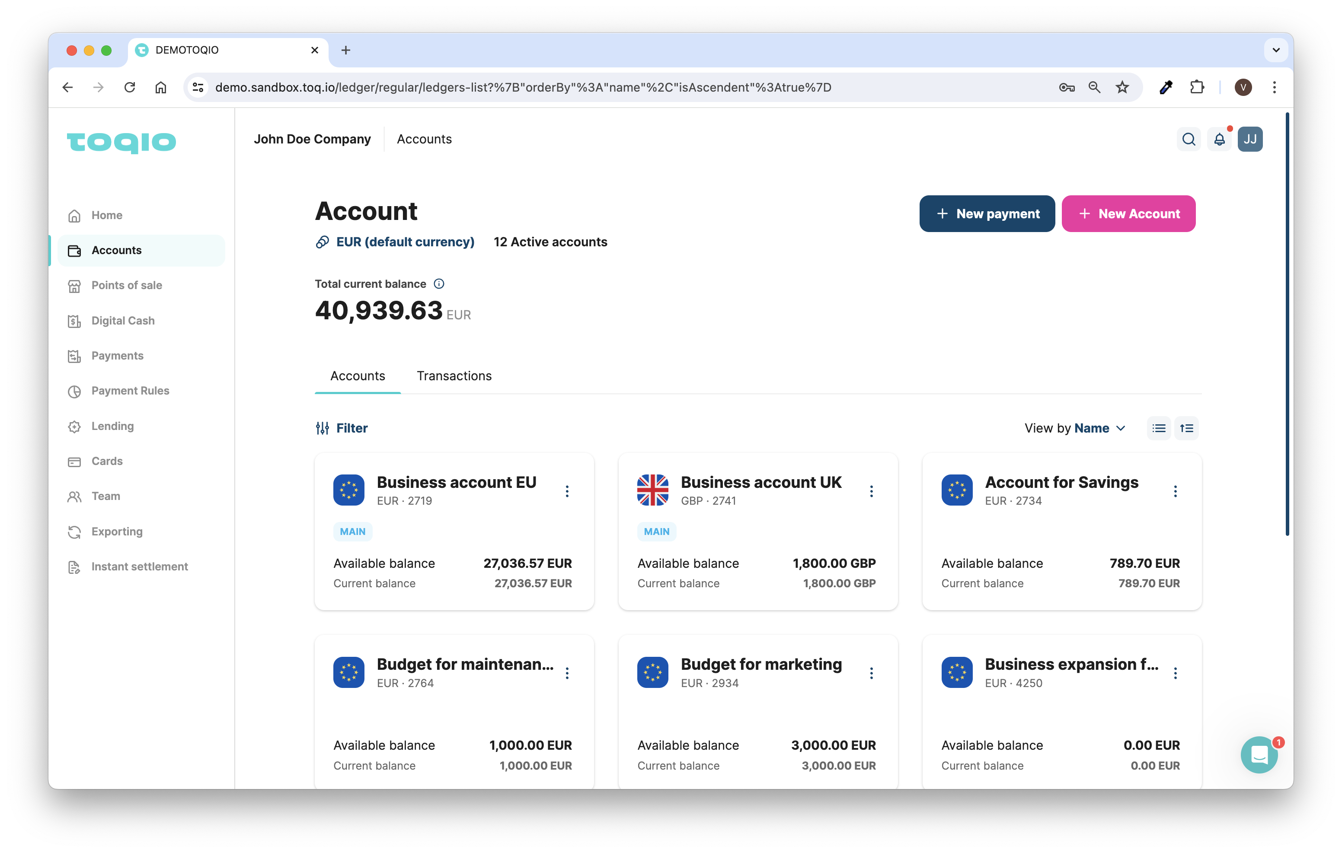Open Chrome profile avatar V
The height and width of the screenshot is (853, 1342).
[1243, 87]
